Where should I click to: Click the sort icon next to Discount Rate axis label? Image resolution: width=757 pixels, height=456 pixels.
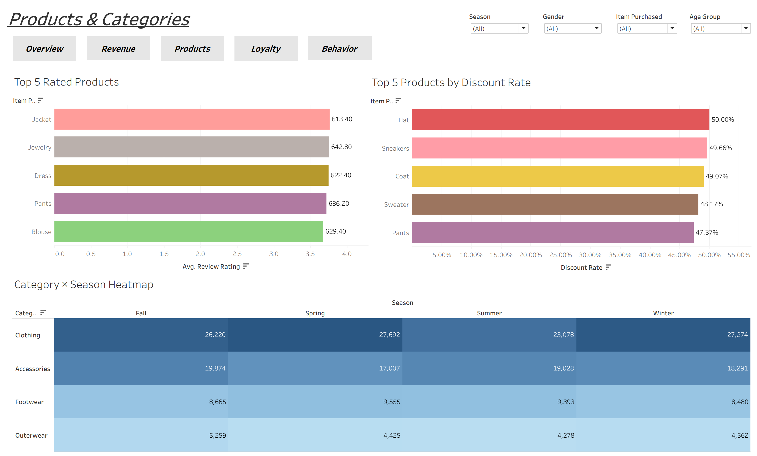pyautogui.click(x=608, y=267)
